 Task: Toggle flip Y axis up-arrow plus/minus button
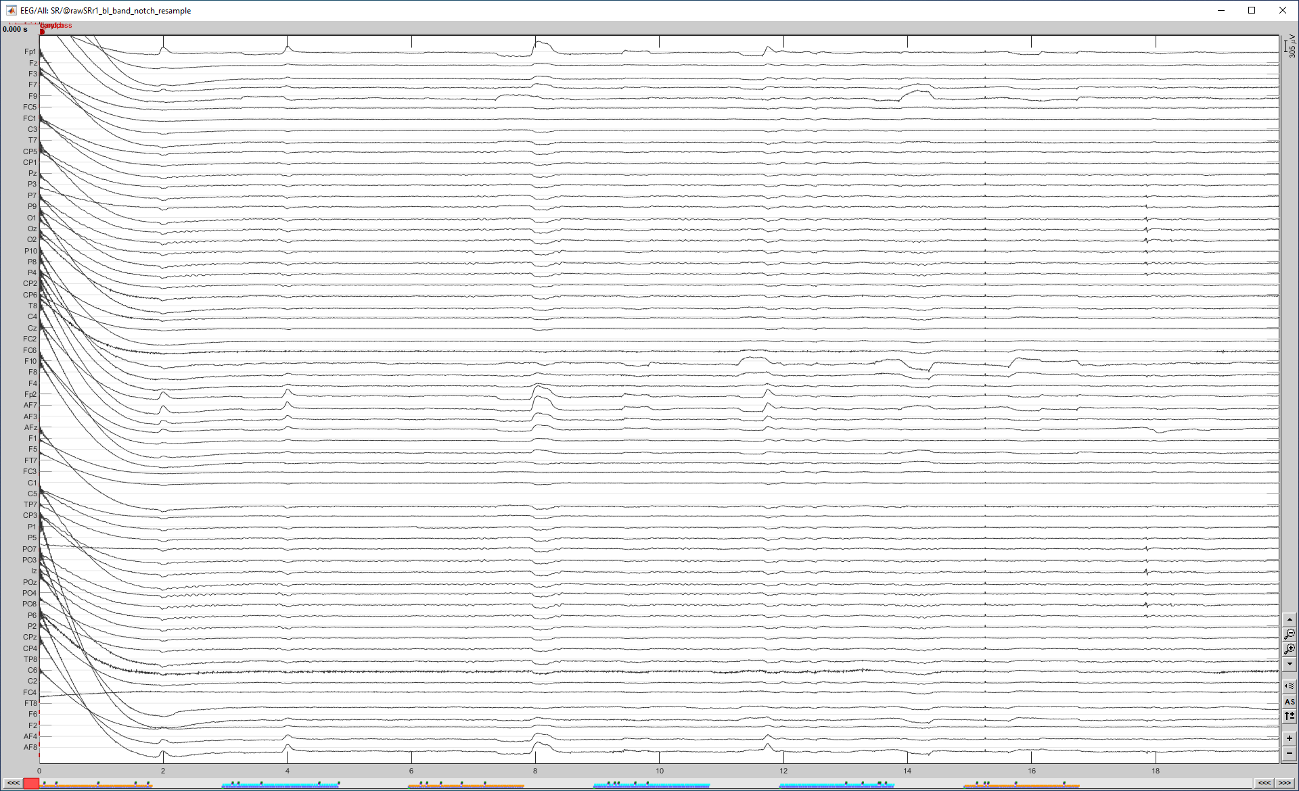pyautogui.click(x=1290, y=716)
